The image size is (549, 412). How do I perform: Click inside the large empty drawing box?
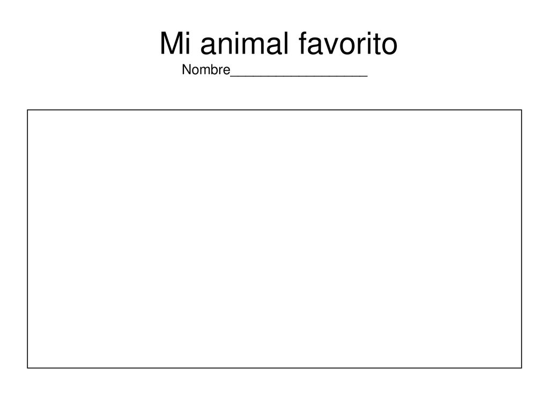point(274,239)
